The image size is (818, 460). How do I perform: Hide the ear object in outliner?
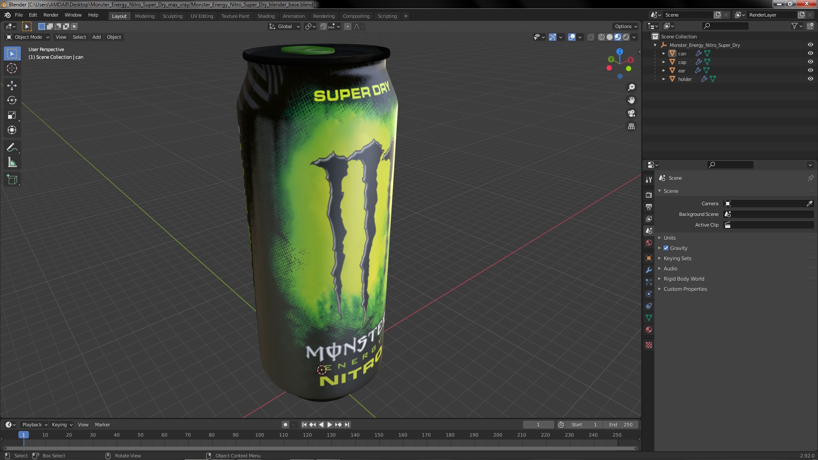(810, 70)
